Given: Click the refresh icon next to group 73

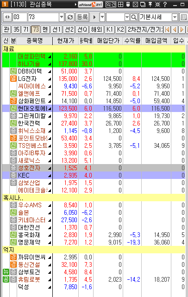Looking at the screenshot, I should coord(70,17).
